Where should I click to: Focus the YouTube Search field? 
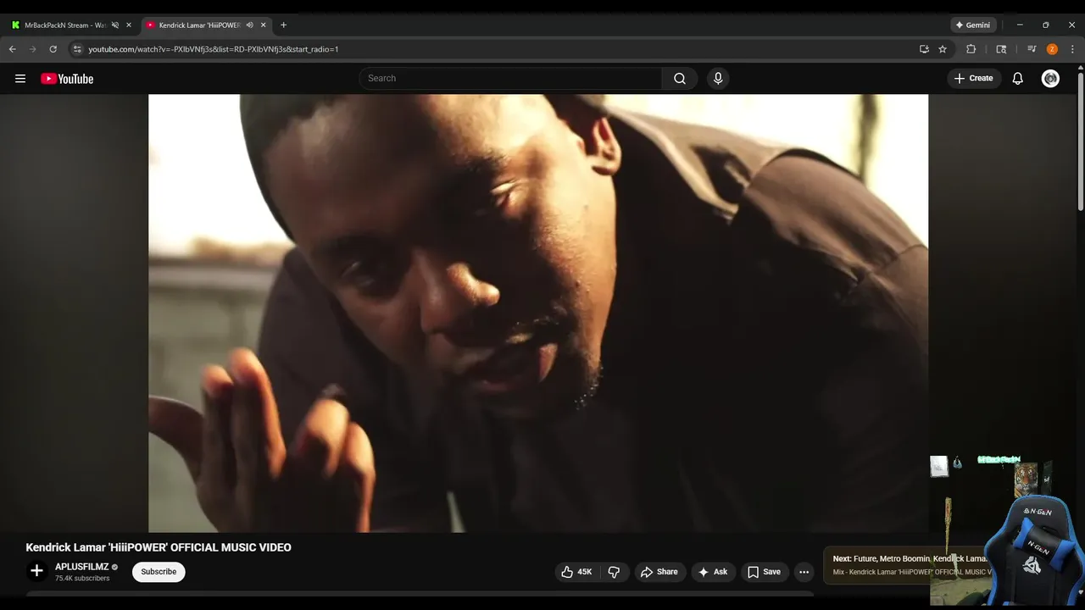[x=510, y=79]
